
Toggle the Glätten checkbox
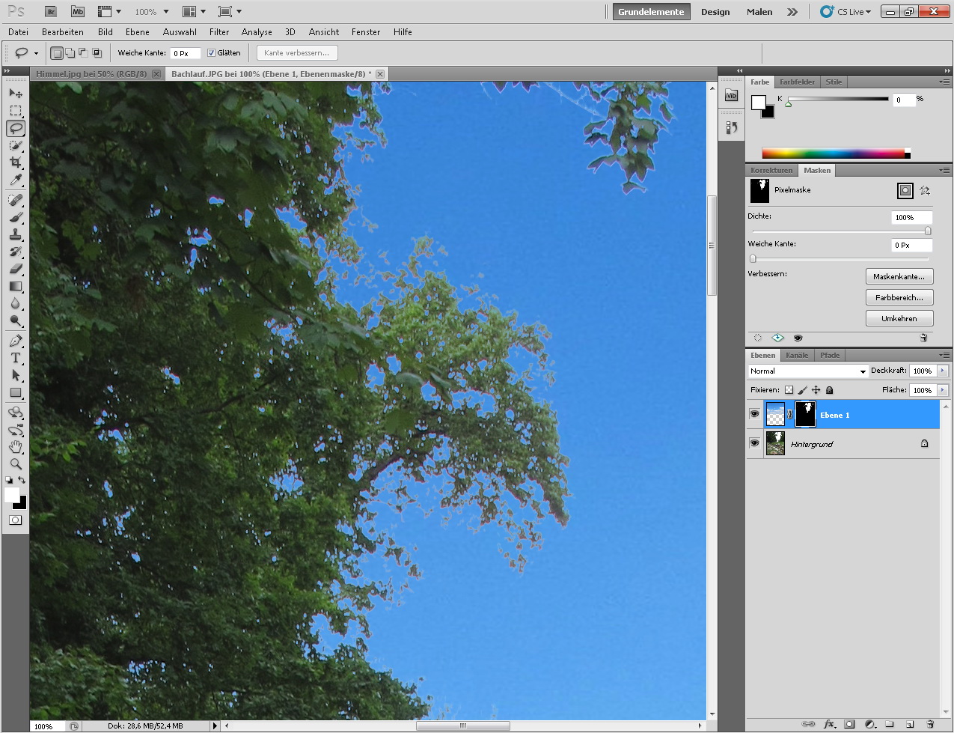pos(211,53)
